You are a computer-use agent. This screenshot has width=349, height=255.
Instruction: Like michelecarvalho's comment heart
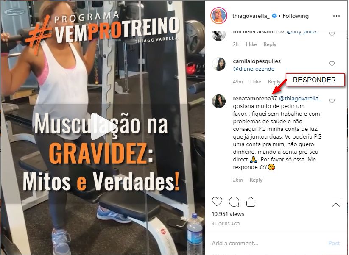[x=332, y=34]
